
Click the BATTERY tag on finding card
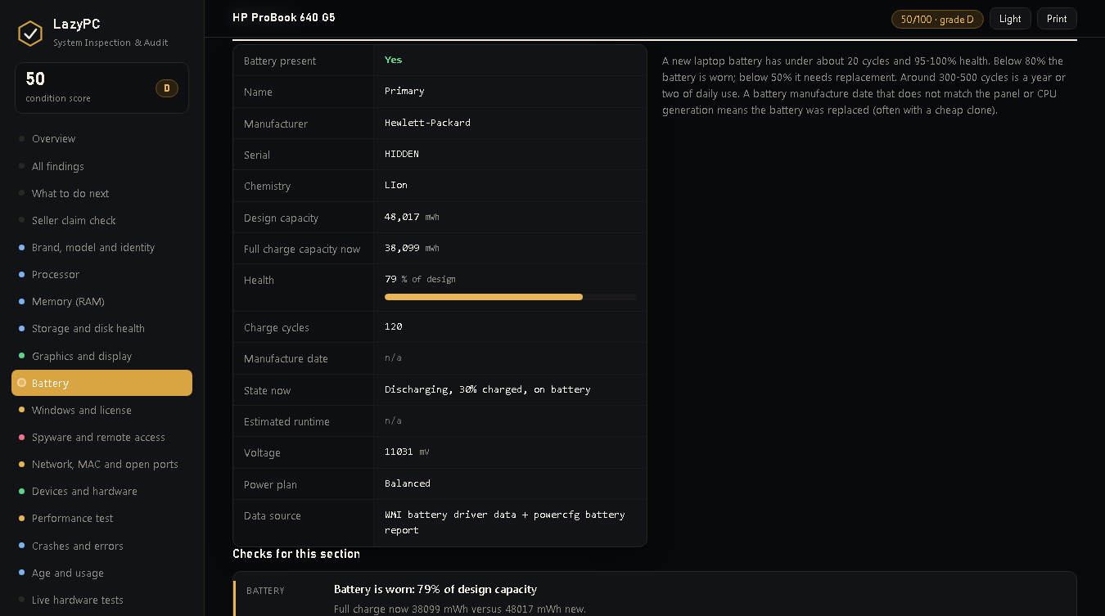click(265, 591)
